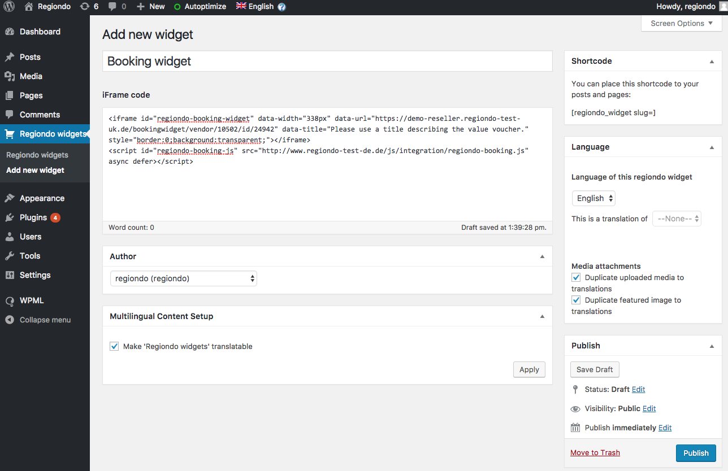Open the comments bubble icon

click(x=112, y=7)
